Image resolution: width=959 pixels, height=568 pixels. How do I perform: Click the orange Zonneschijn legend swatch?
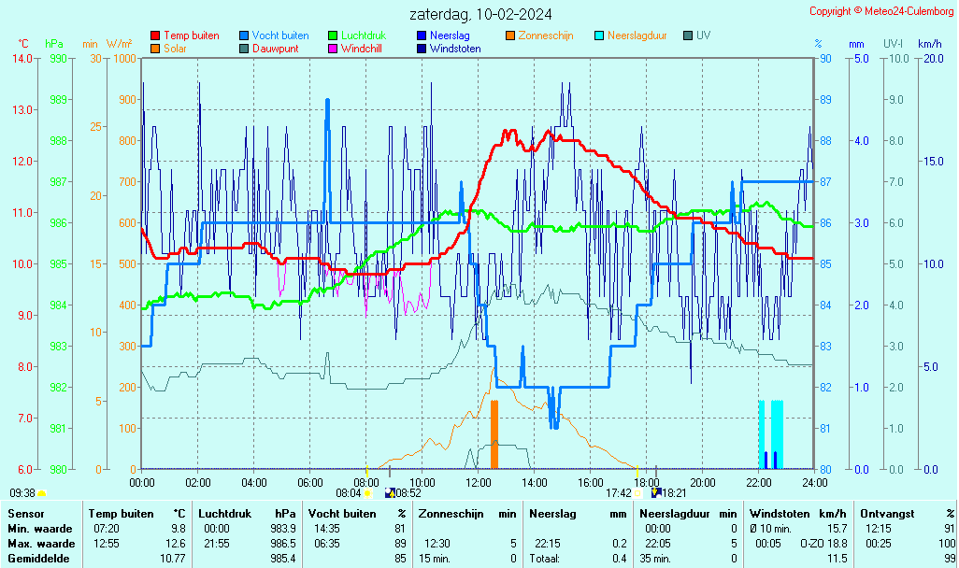[x=510, y=35]
